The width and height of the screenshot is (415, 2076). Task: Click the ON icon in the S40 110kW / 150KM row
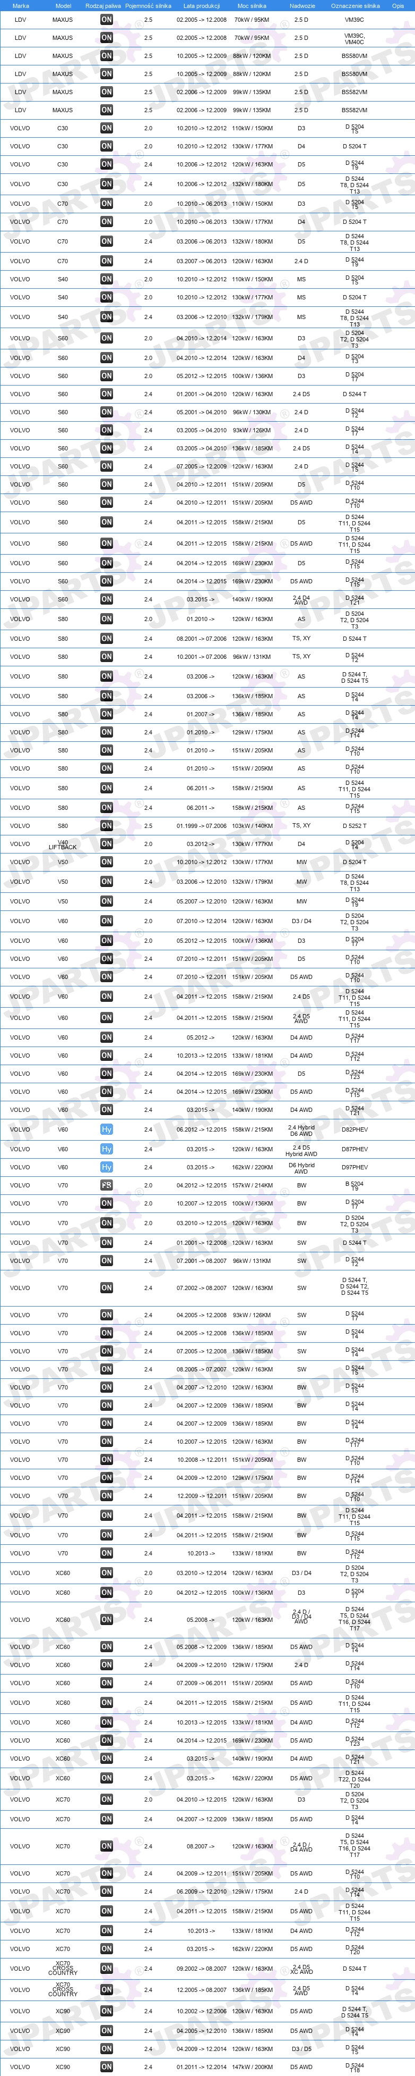point(106,280)
